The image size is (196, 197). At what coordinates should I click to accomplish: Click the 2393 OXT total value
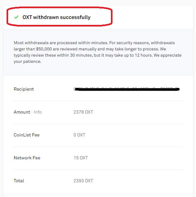83,181
